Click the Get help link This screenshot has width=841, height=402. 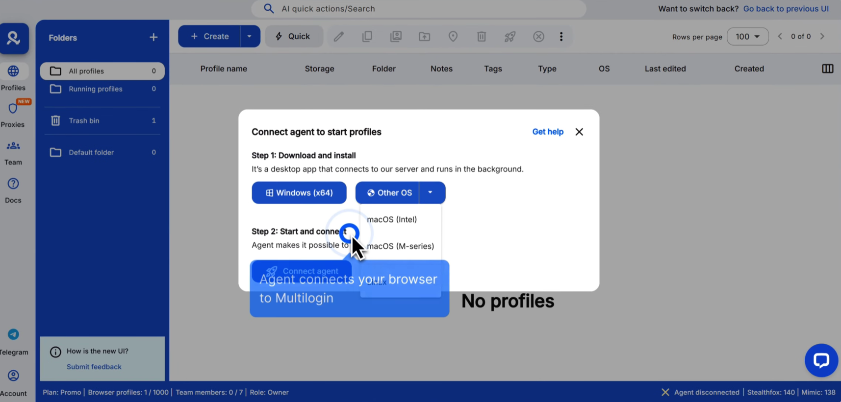(548, 132)
